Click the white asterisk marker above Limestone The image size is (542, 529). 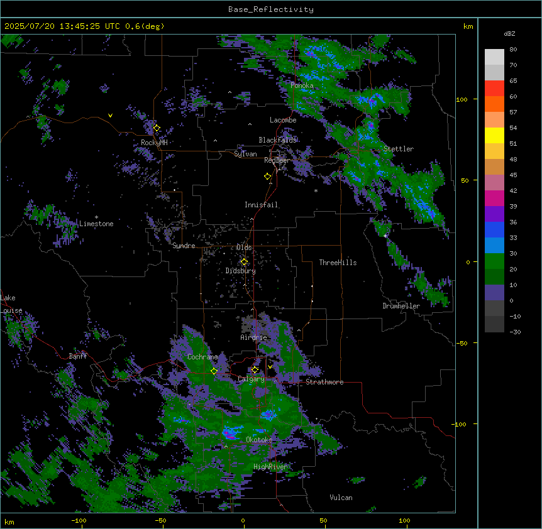click(96, 217)
